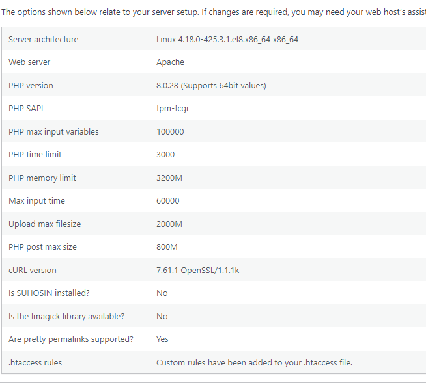
Task: Click the Server architecture label
Action: pos(43,39)
